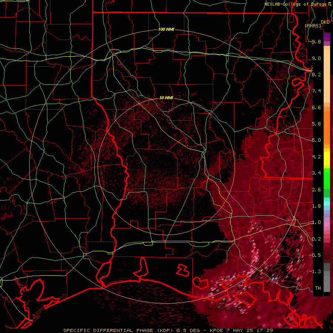Image resolution: width=333 pixels, height=333 pixels.
Task: Click the 0.2 value on color scale
Action: pyautogui.click(x=316, y=239)
